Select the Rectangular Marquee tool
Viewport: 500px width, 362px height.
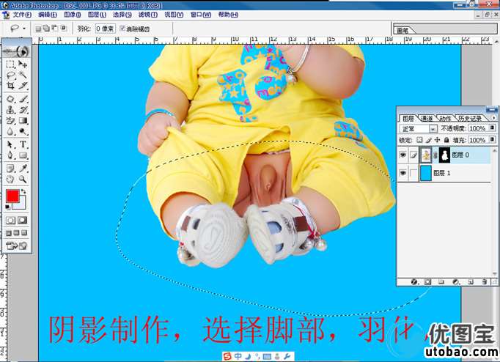10,64
